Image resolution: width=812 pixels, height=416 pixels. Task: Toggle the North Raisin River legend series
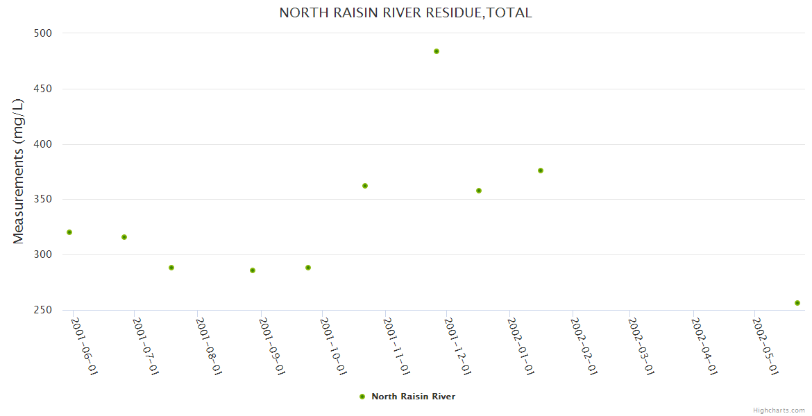point(413,397)
